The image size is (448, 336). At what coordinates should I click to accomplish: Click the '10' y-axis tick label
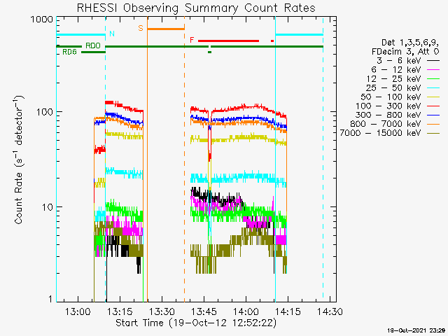(x=48, y=207)
